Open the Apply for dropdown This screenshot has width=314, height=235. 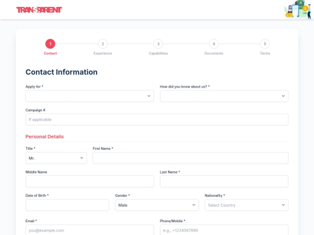90,96
